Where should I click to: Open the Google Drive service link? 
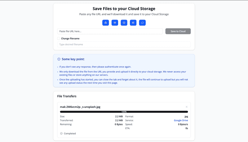(x=181, y=120)
